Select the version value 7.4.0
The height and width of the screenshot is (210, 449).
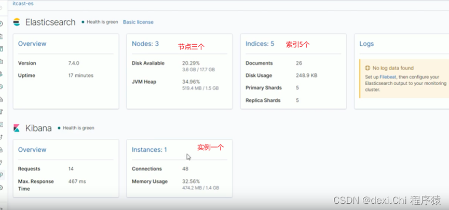click(74, 63)
